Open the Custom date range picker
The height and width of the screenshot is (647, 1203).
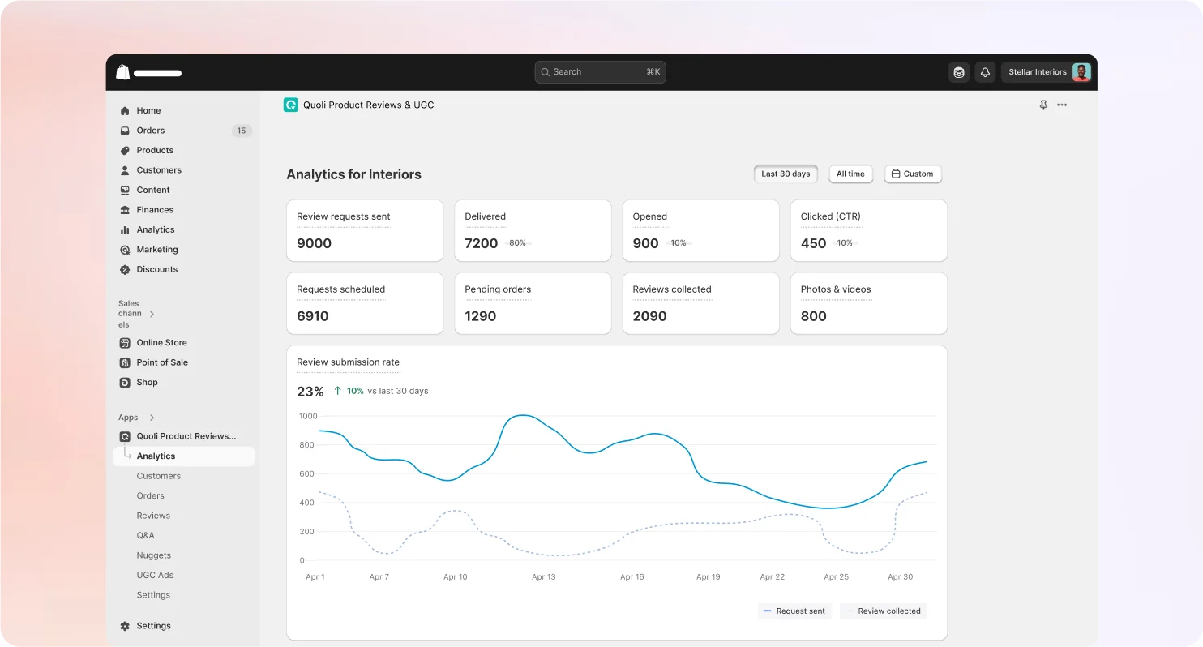point(912,174)
